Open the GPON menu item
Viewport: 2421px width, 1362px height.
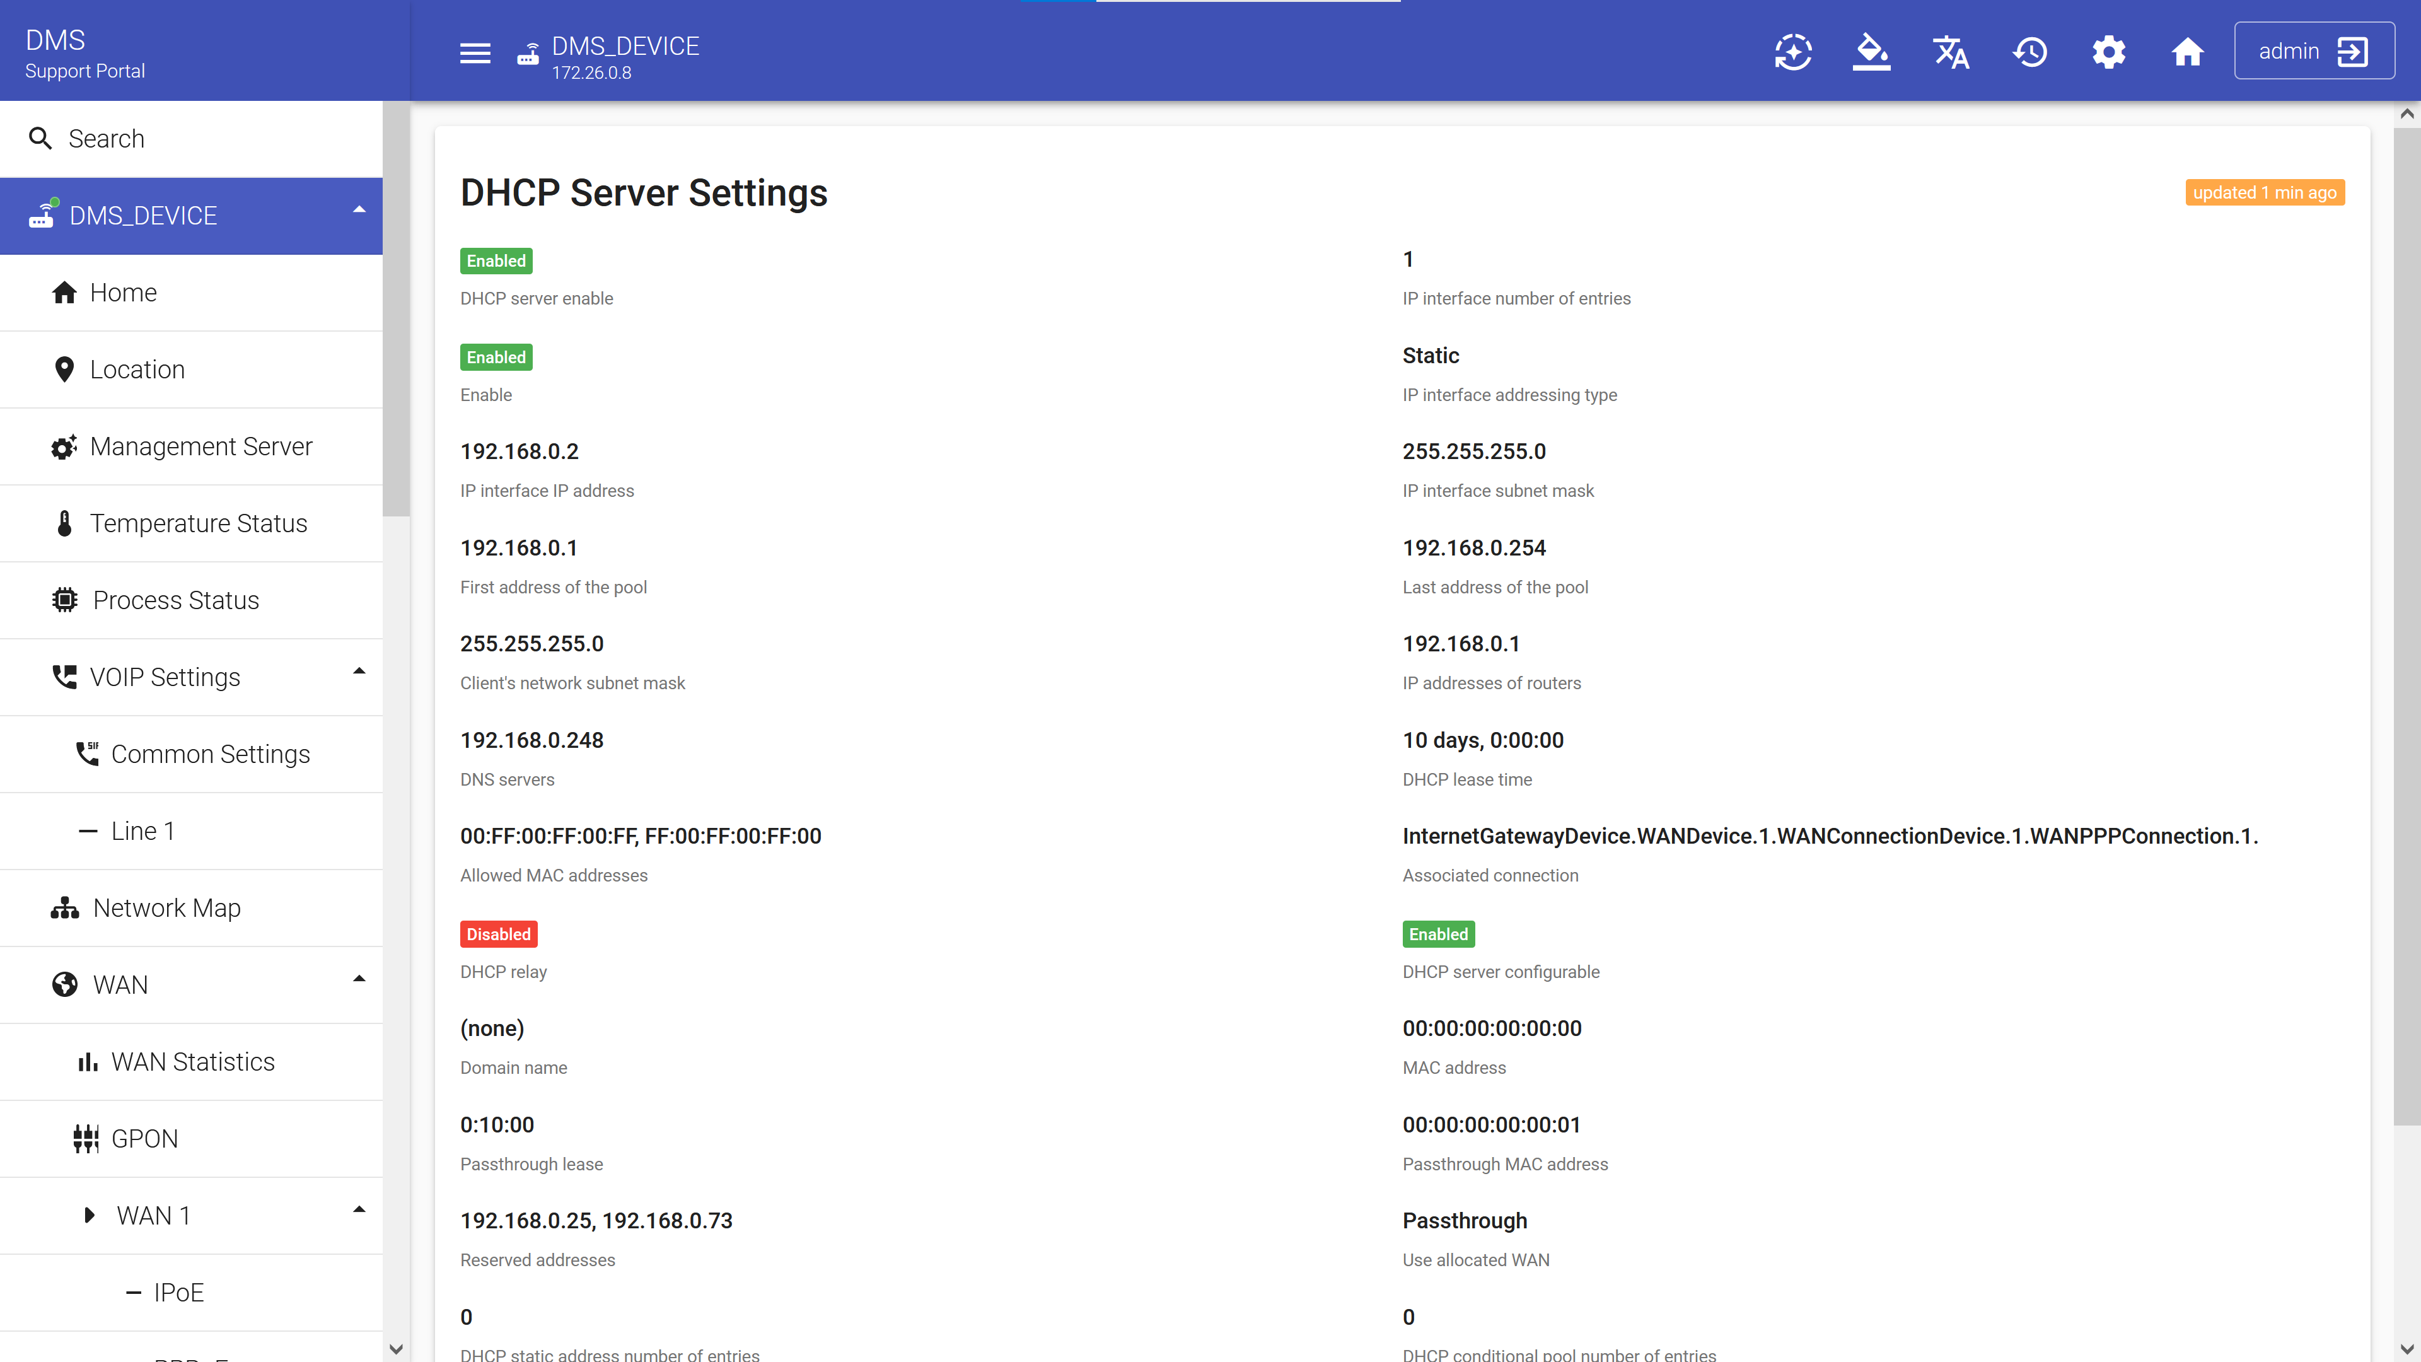[x=144, y=1138]
